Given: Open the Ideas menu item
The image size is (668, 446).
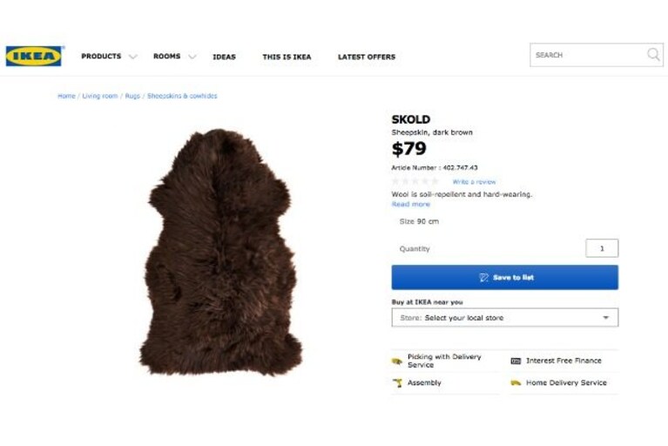Looking at the screenshot, I should pyautogui.click(x=224, y=57).
